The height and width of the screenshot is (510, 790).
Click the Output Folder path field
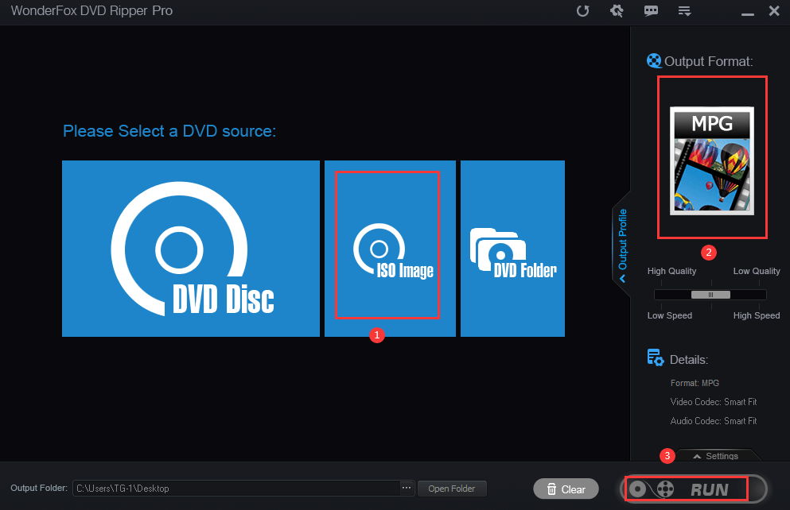pyautogui.click(x=236, y=488)
